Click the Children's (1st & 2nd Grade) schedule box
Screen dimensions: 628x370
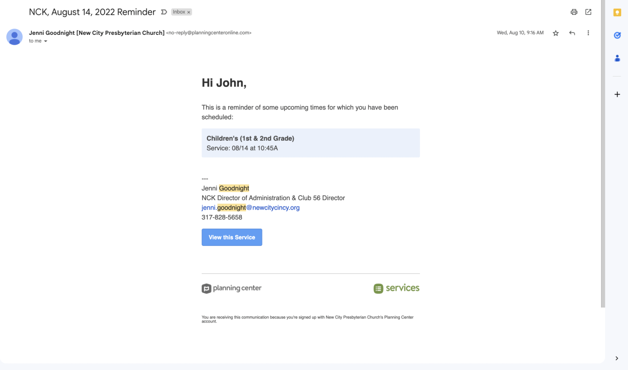click(x=311, y=143)
